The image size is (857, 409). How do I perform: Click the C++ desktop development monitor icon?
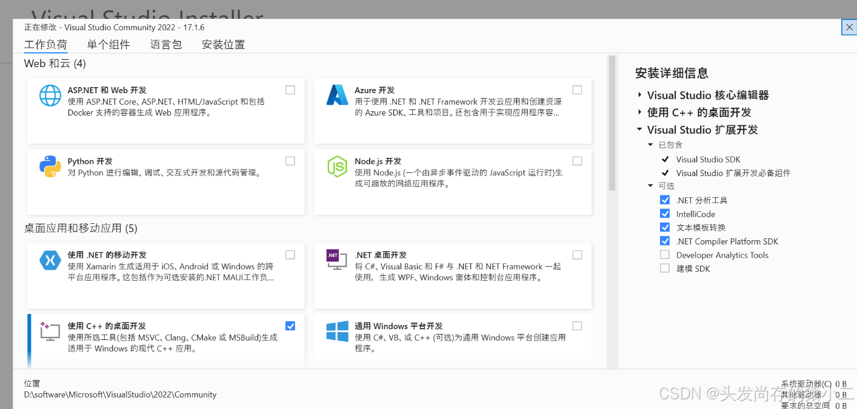(50, 331)
